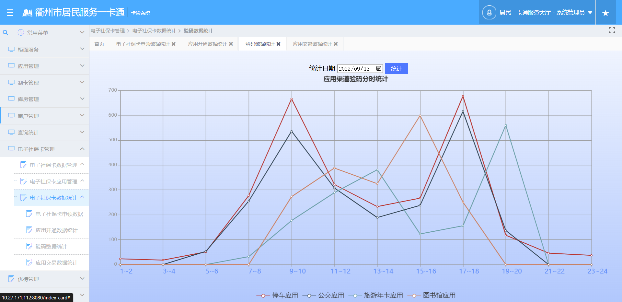Toggle 旅游年卡应用 series in chart legend
This screenshot has height=302, width=622.
point(376,295)
